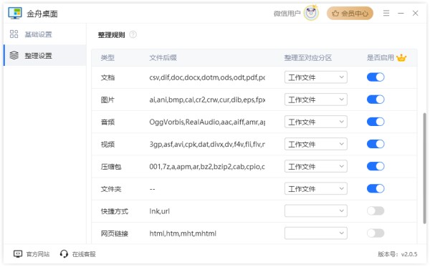
Task: Click the 文档 suffix list csv,dif,doc
Action: pos(207,77)
